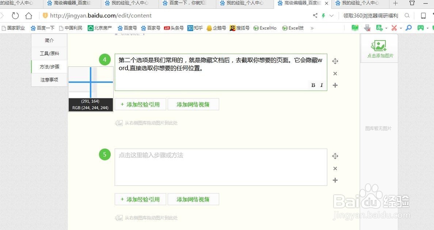Open ExcelHo bookmark
The width and height of the screenshot is (434, 230).
pos(265,28)
